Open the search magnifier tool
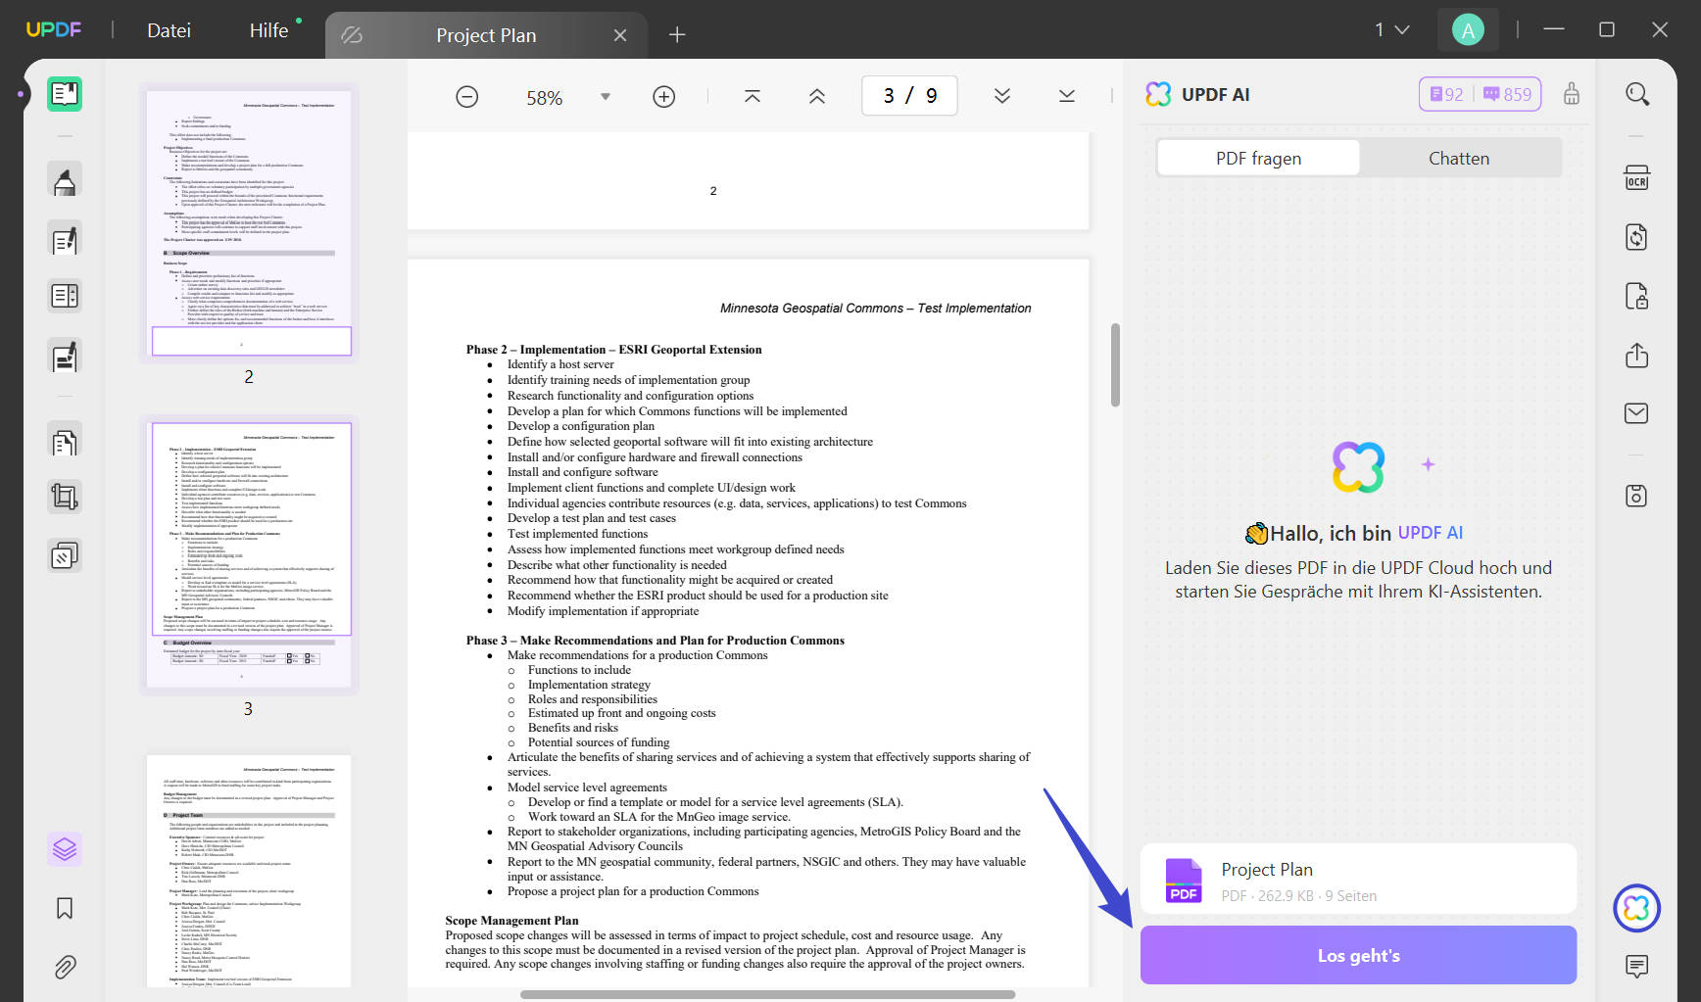1701x1002 pixels. tap(1637, 94)
